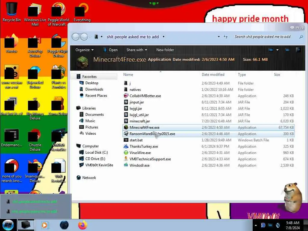Open the Videos library
Screen dimensions: 308x231
91,133
